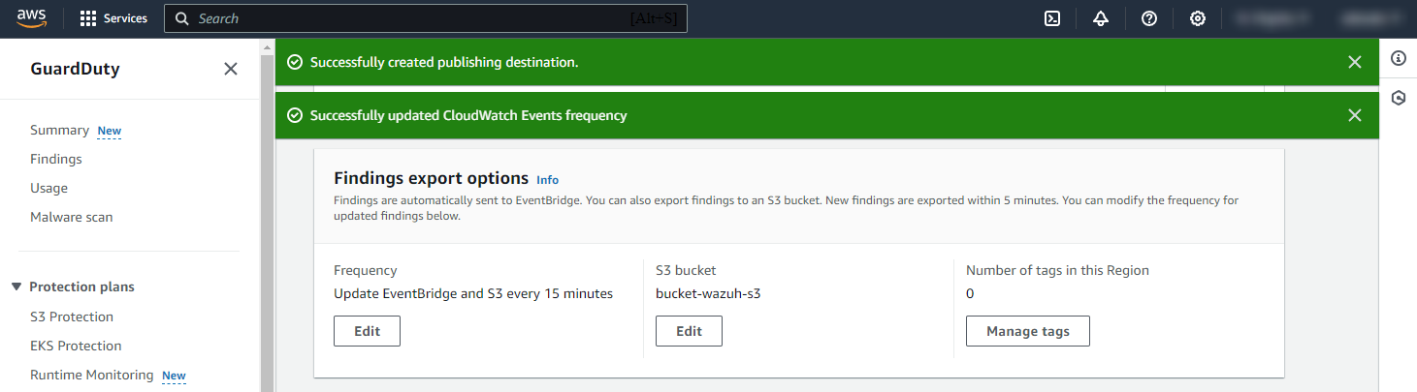
Task: Collapse the Protection plans section
Action: coord(16,286)
